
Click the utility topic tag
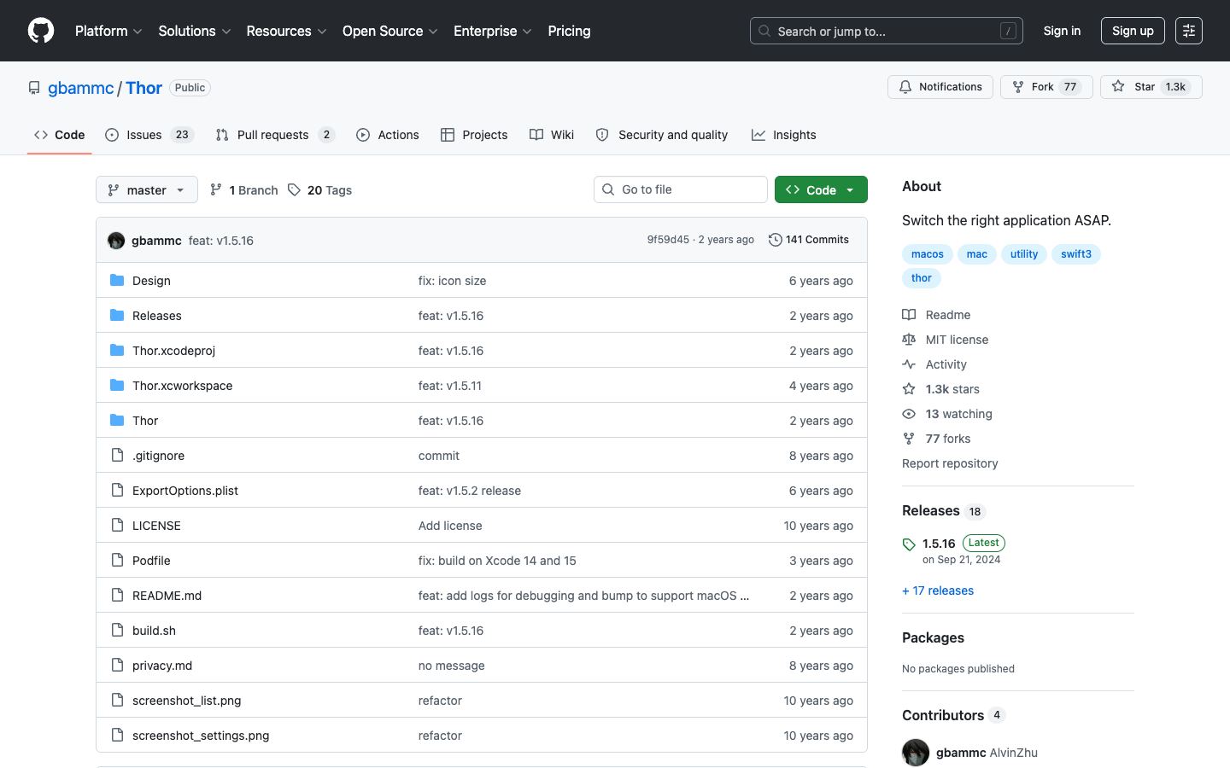point(1024,254)
